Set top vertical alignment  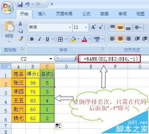(113, 27)
